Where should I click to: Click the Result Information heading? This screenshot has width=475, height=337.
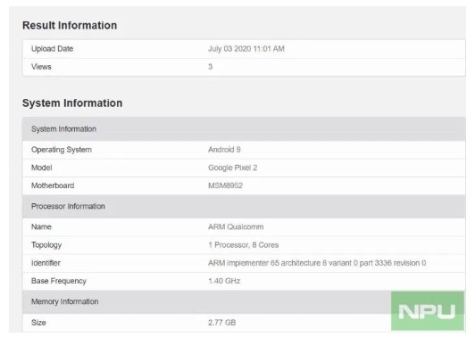point(70,26)
